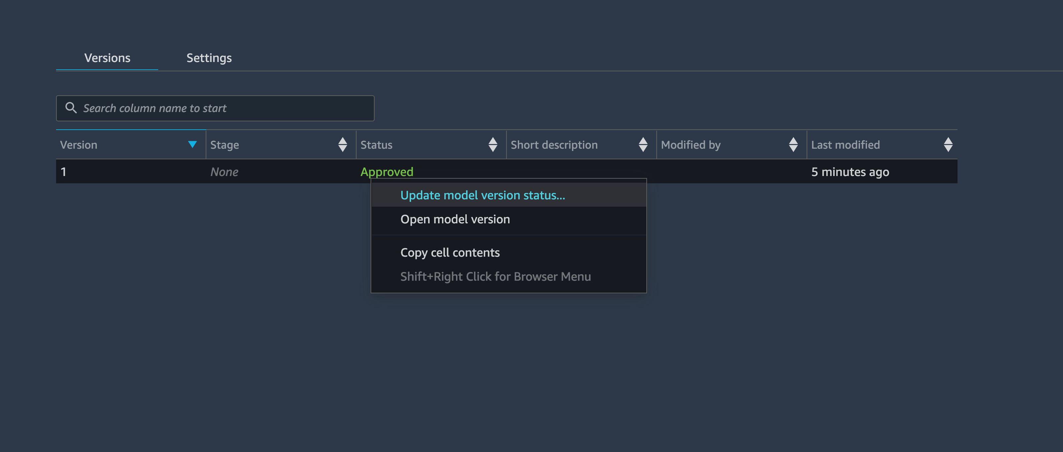Viewport: 1063px width, 452px height.
Task: Click the Stage column sort arrows
Action: (x=342, y=145)
